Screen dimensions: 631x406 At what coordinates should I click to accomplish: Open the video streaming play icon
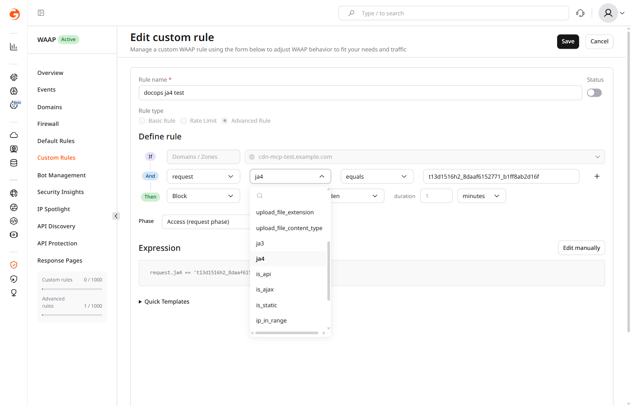[x=14, y=235]
